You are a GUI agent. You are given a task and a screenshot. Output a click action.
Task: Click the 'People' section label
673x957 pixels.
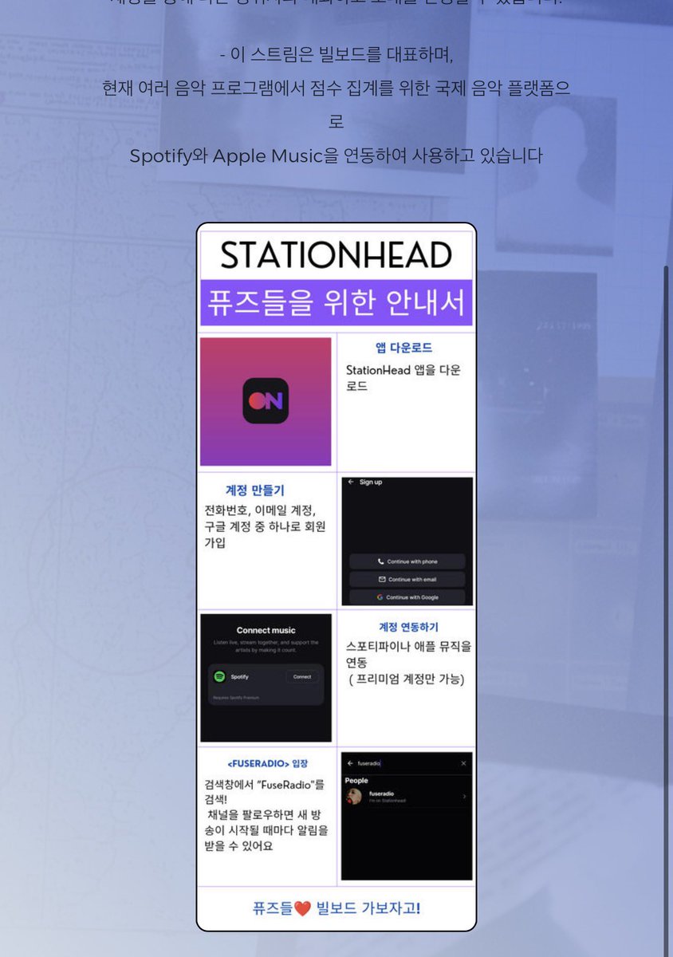[x=356, y=781]
